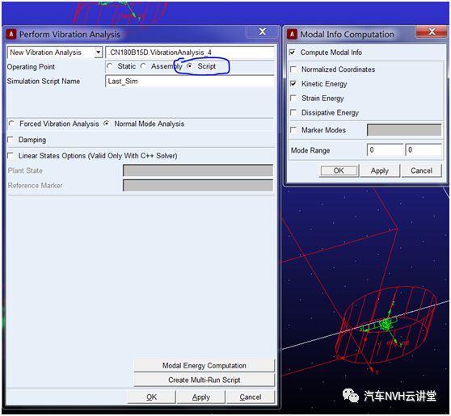Toggle Kinetic Energy checkbox
The height and width of the screenshot is (416, 451).
pos(293,84)
